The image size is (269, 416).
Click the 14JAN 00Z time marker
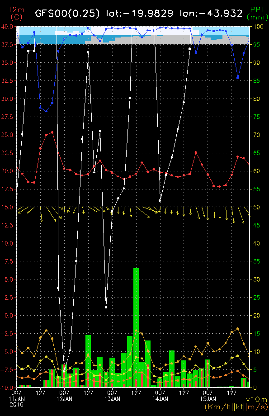point(160,396)
